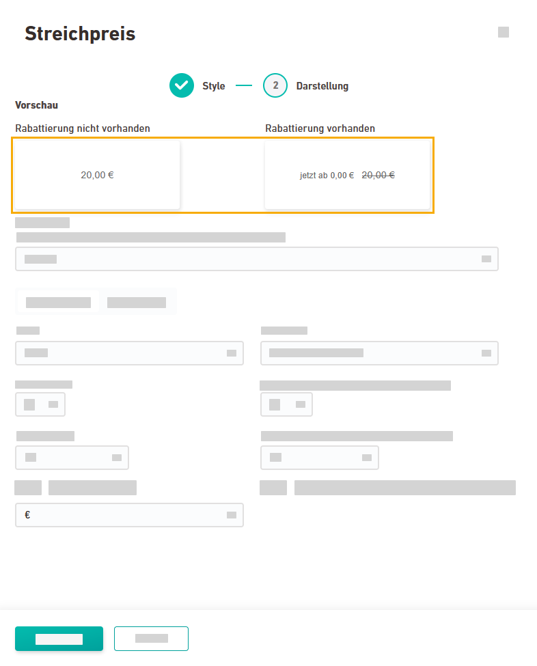
Task: Open the € currency dropdown field
Action: click(x=128, y=515)
